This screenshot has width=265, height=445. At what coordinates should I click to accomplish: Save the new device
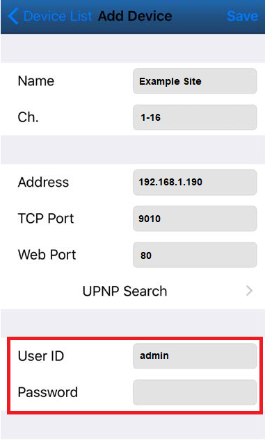243,16
